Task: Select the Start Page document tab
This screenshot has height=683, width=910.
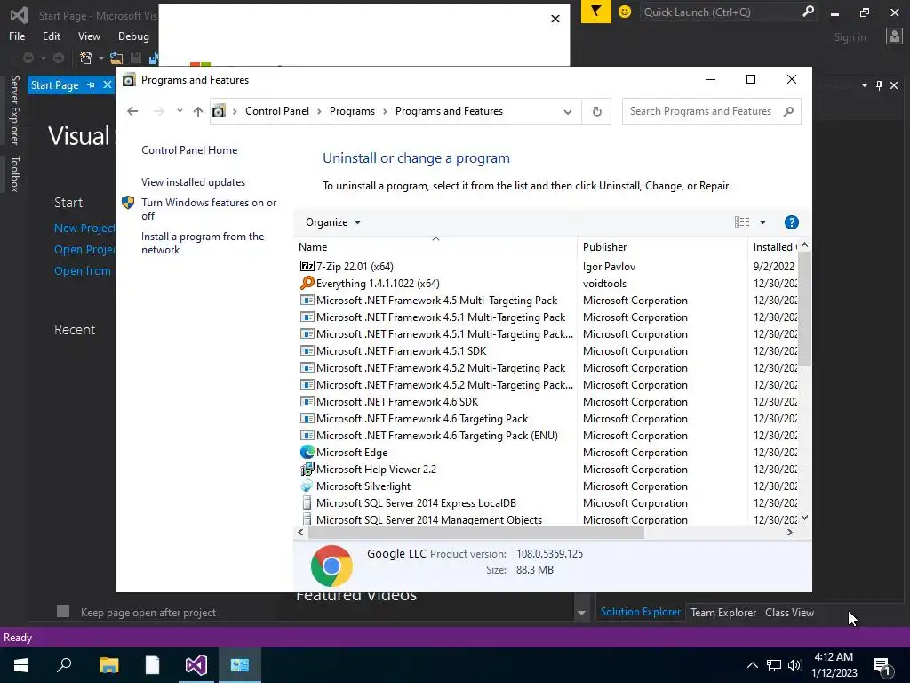Action: pyautogui.click(x=54, y=84)
